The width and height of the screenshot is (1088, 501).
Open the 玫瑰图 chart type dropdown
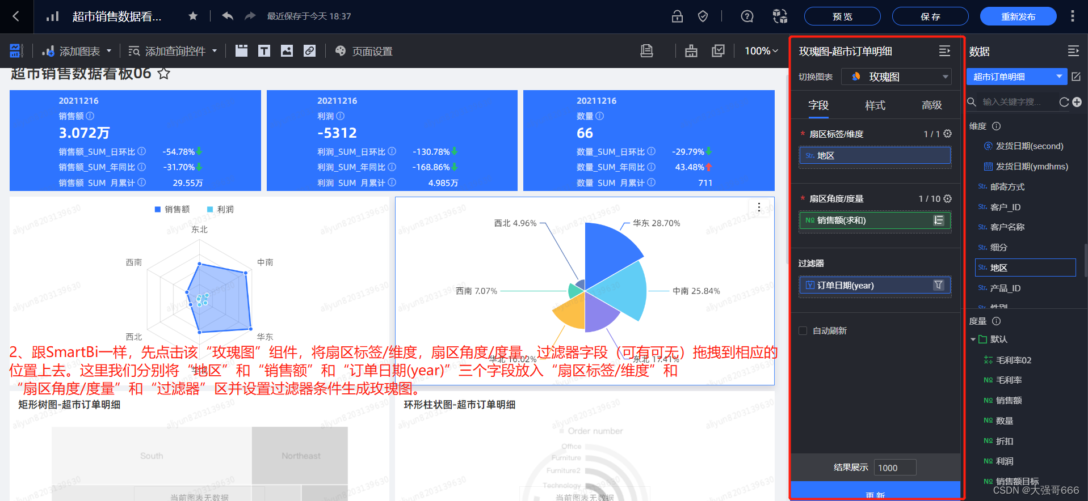[x=896, y=77]
